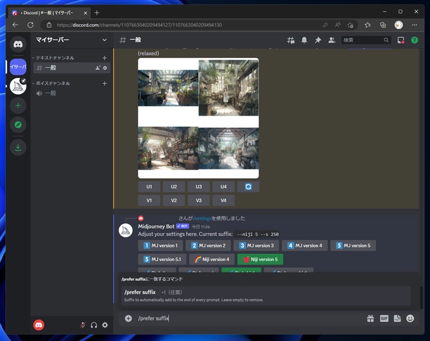This screenshot has width=430, height=341.
Task: Select Niji version 4 setting
Action: coord(212,260)
